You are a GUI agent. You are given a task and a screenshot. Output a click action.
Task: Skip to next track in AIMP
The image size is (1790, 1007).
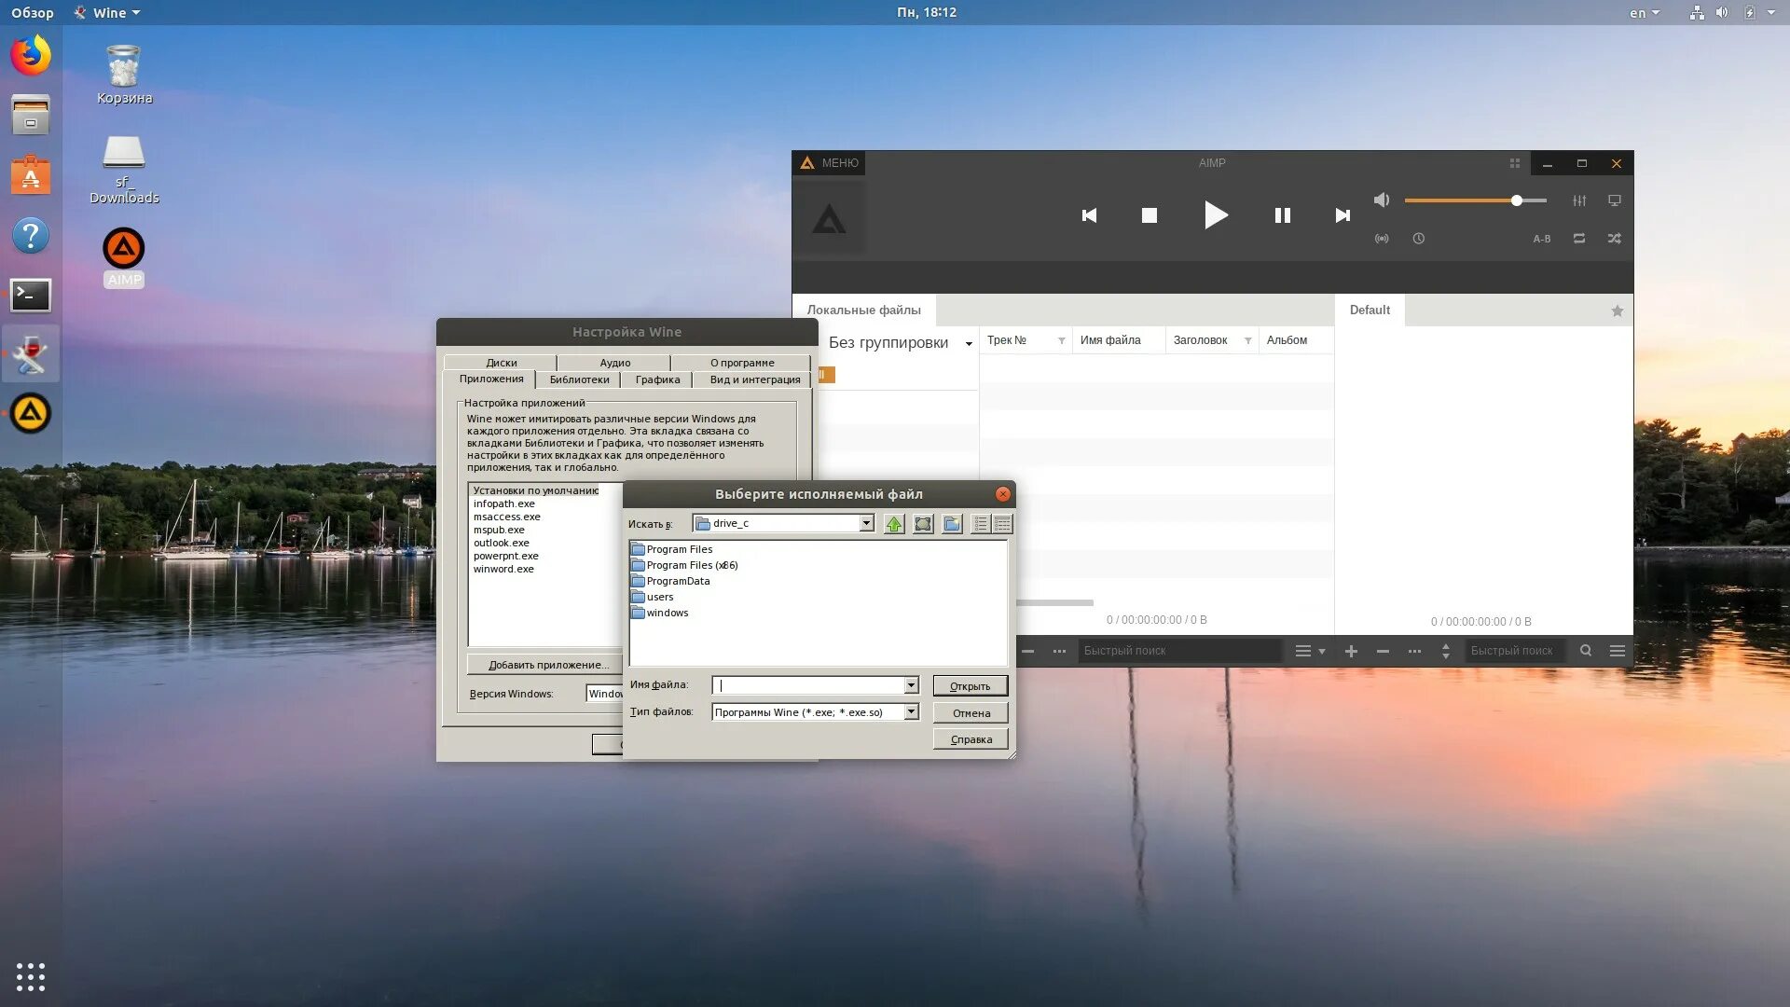coord(1342,215)
